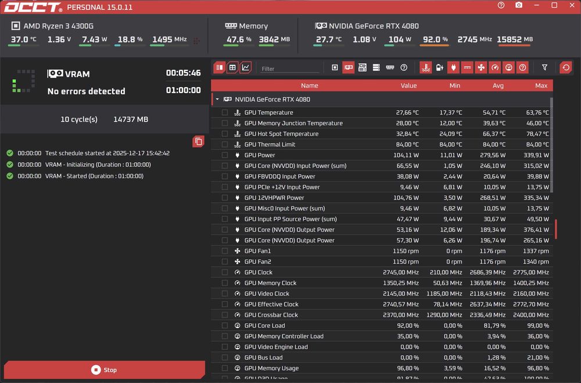Sort by the Max column header

(x=541, y=85)
